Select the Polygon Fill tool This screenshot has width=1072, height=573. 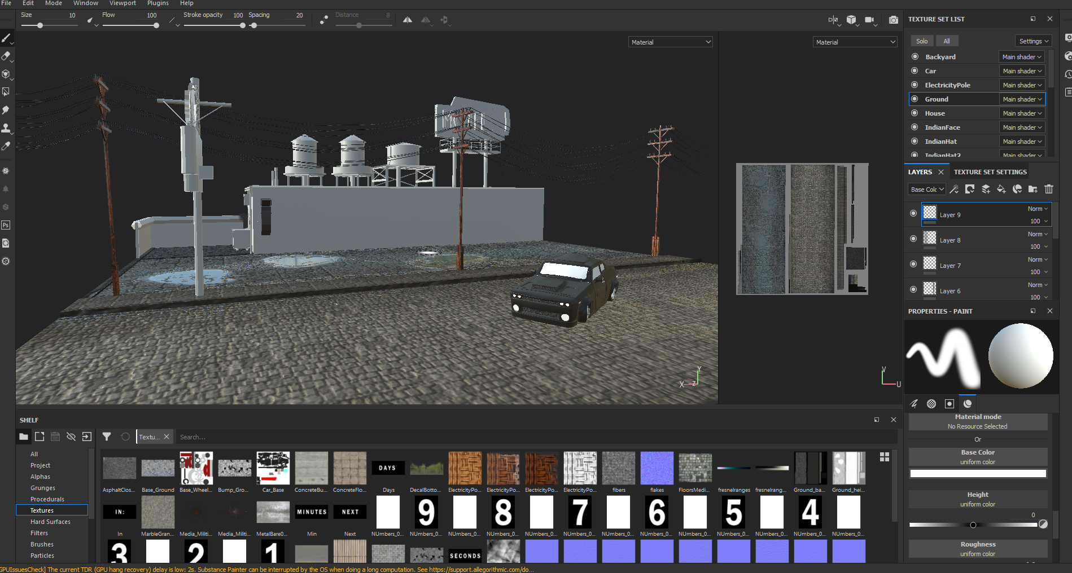click(x=6, y=92)
